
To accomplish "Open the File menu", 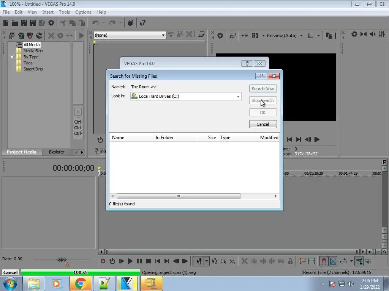I will click(6, 12).
